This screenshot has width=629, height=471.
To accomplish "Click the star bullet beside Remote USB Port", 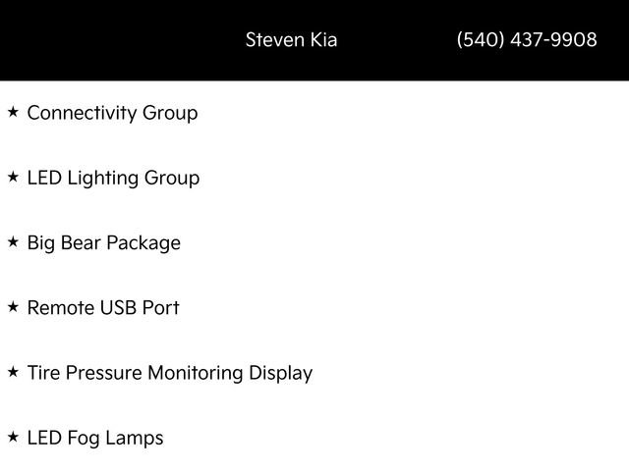I will pos(13,307).
